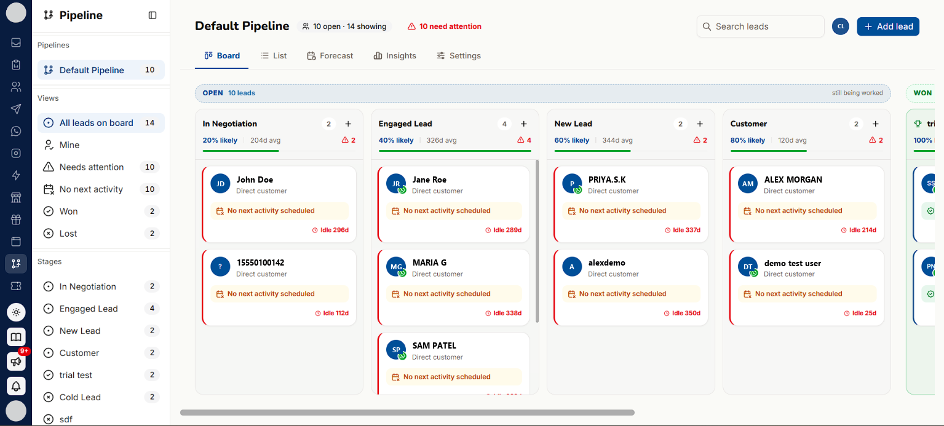The image size is (944, 426).
Task: Open the contacts people icon in left rail
Action: [x=16, y=87]
